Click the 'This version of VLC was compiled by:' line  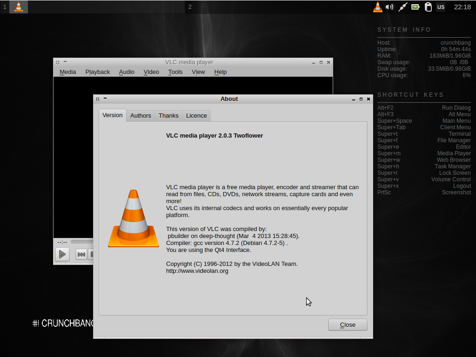coord(216,229)
